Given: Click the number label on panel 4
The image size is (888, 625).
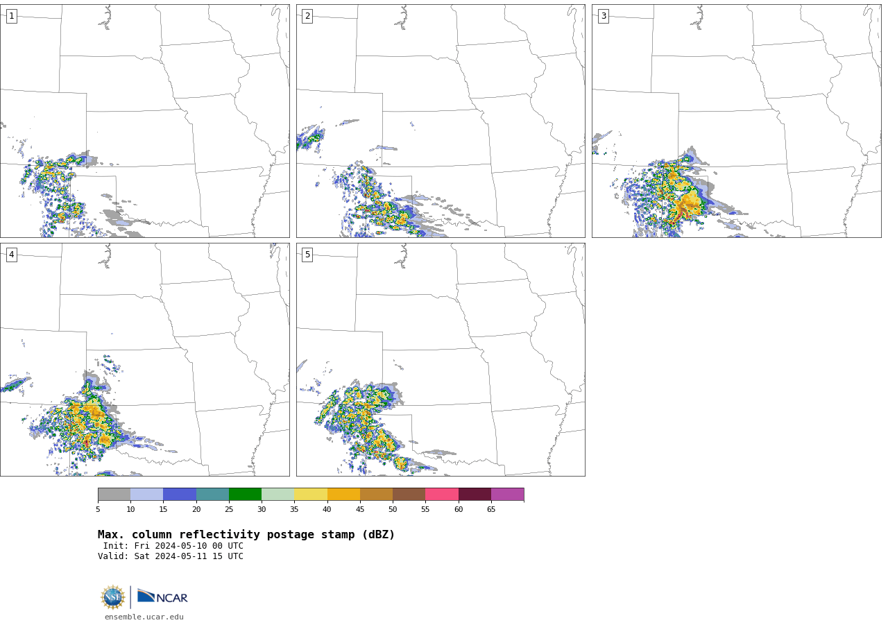Looking at the screenshot, I should [x=11, y=255].
